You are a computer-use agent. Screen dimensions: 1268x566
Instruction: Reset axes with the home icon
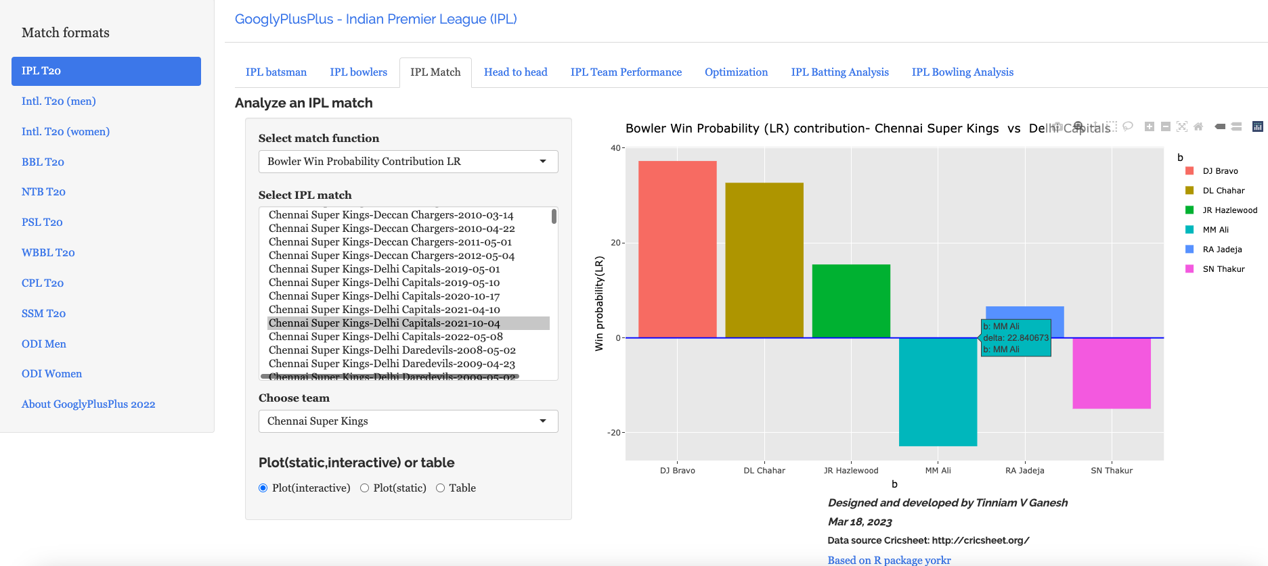(x=1198, y=126)
